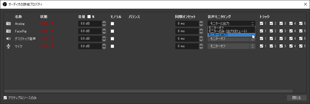The height and width of the screenshot is (104, 310).
Task: Enable mono for Analog source
Action: [112, 23]
